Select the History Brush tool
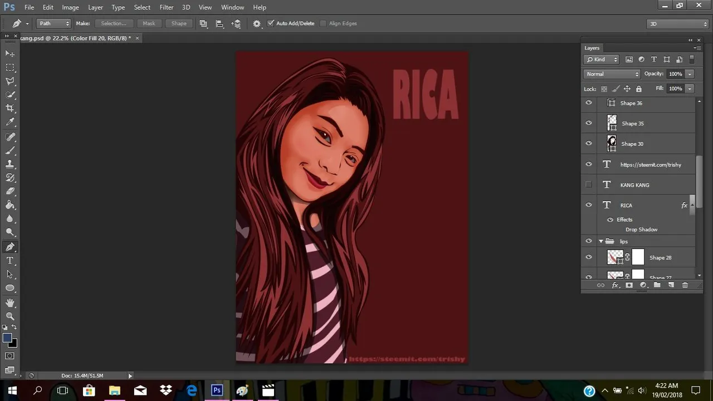713x401 pixels. tap(10, 178)
